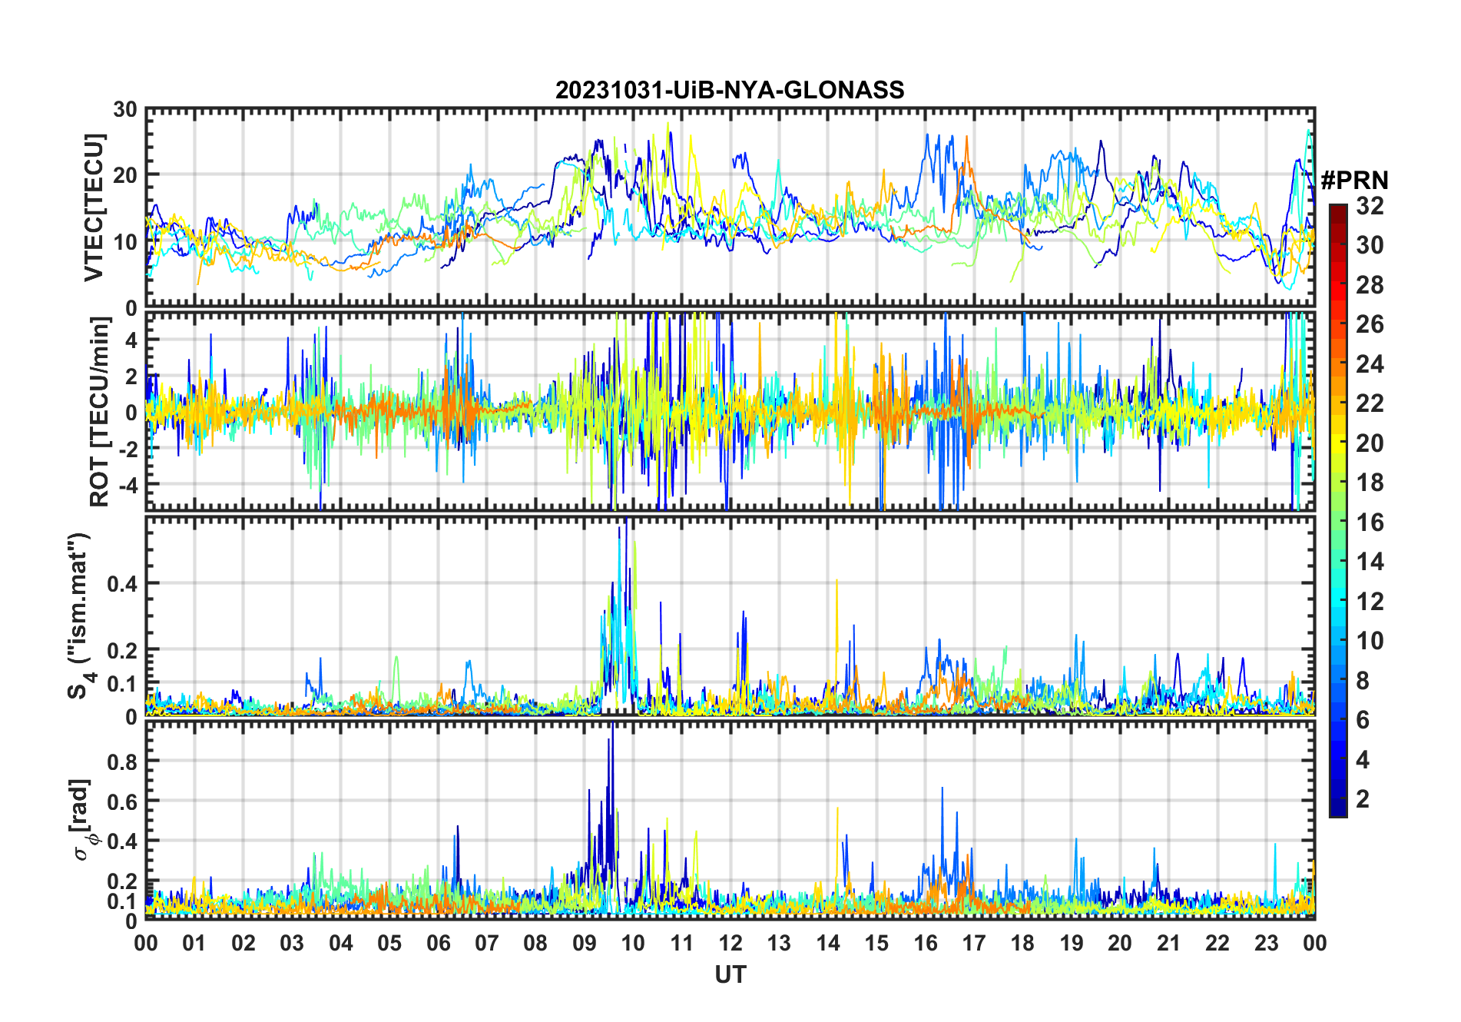1461x1022 pixels.
Task: Click the UT x-axis label
Action: [x=730, y=975]
